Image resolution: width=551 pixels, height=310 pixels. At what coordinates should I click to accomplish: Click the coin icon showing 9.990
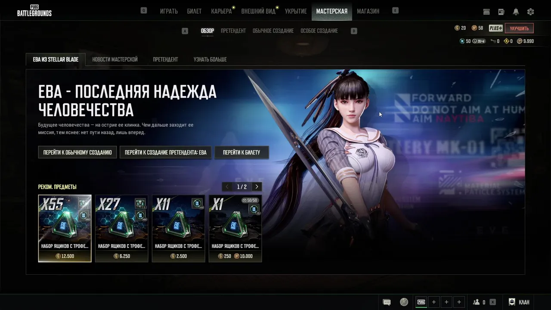tap(520, 41)
